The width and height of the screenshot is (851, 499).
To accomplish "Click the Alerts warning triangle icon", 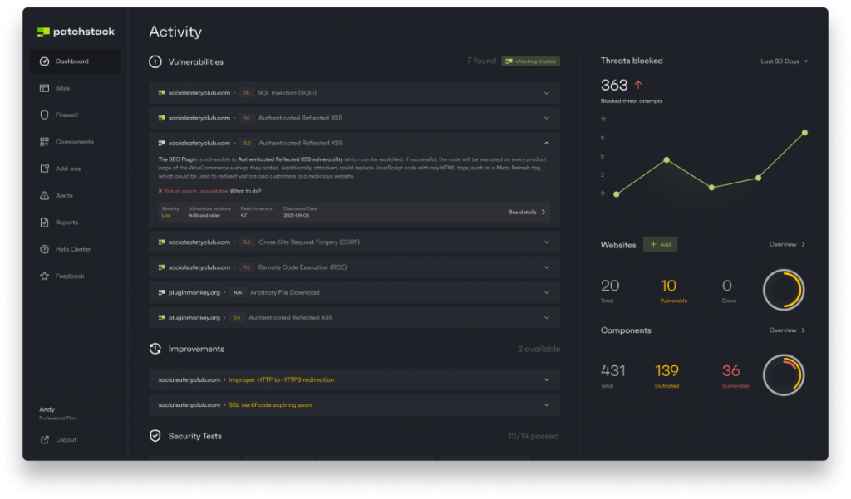I will pyautogui.click(x=44, y=196).
